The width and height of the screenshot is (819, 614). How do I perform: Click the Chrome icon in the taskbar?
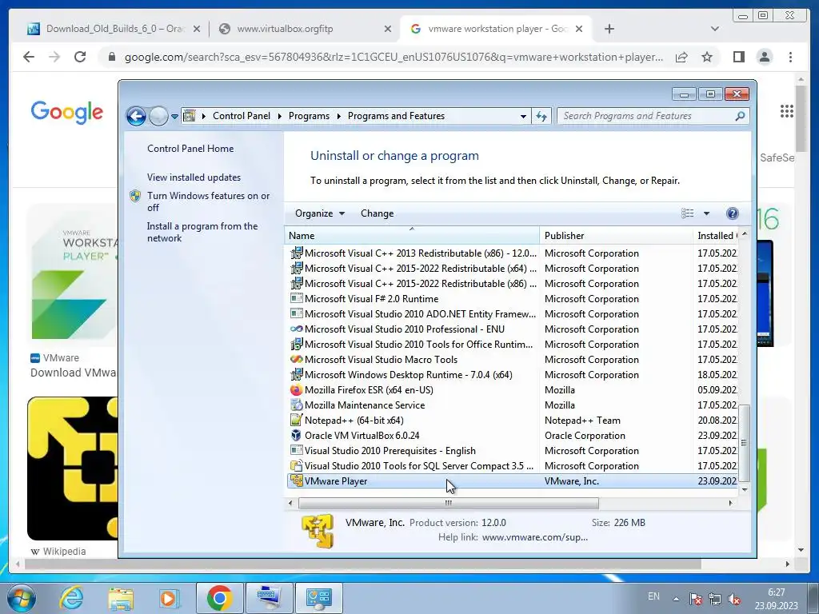[x=219, y=598]
